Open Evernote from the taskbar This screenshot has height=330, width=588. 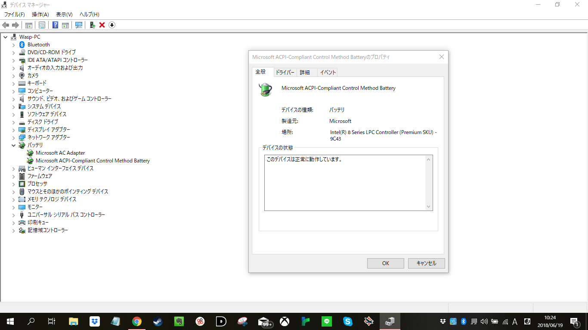pyautogui.click(x=179, y=321)
